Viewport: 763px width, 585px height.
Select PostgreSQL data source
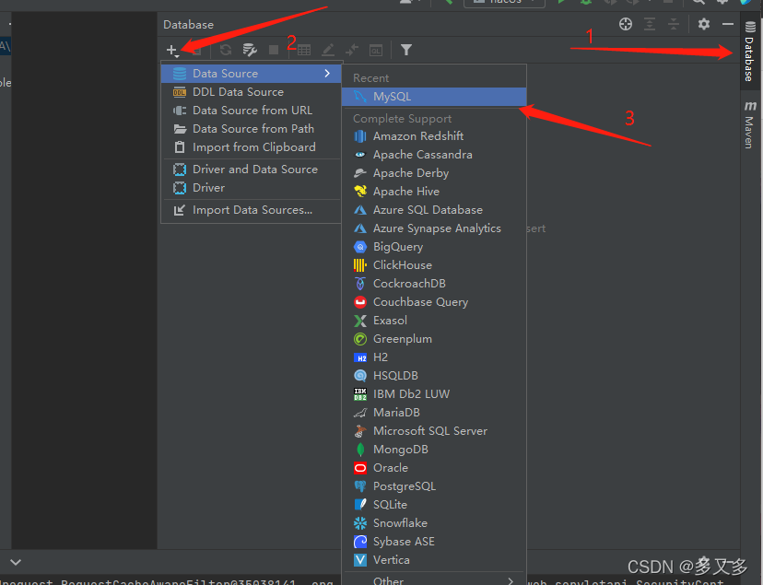[434, 486]
